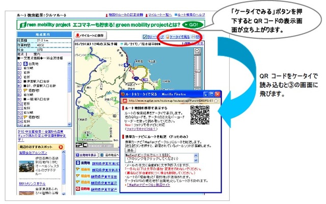Close the ルートをケータイで見る Firefox popup

[x=218, y=94]
